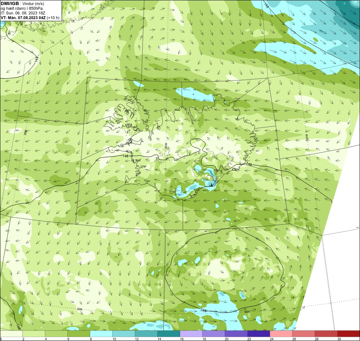
Task: Select the pale cyan 8–10 m/s legend swatch
Action: pyautogui.click(x=102, y=334)
